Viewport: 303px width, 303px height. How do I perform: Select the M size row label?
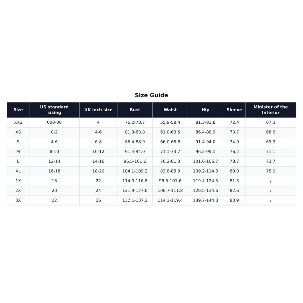coord(18,152)
